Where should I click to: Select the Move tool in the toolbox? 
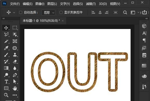pos(6,28)
